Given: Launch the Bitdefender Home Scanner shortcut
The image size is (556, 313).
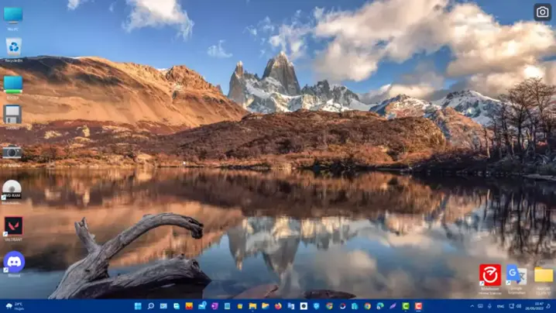Looking at the screenshot, I should pos(489,276).
